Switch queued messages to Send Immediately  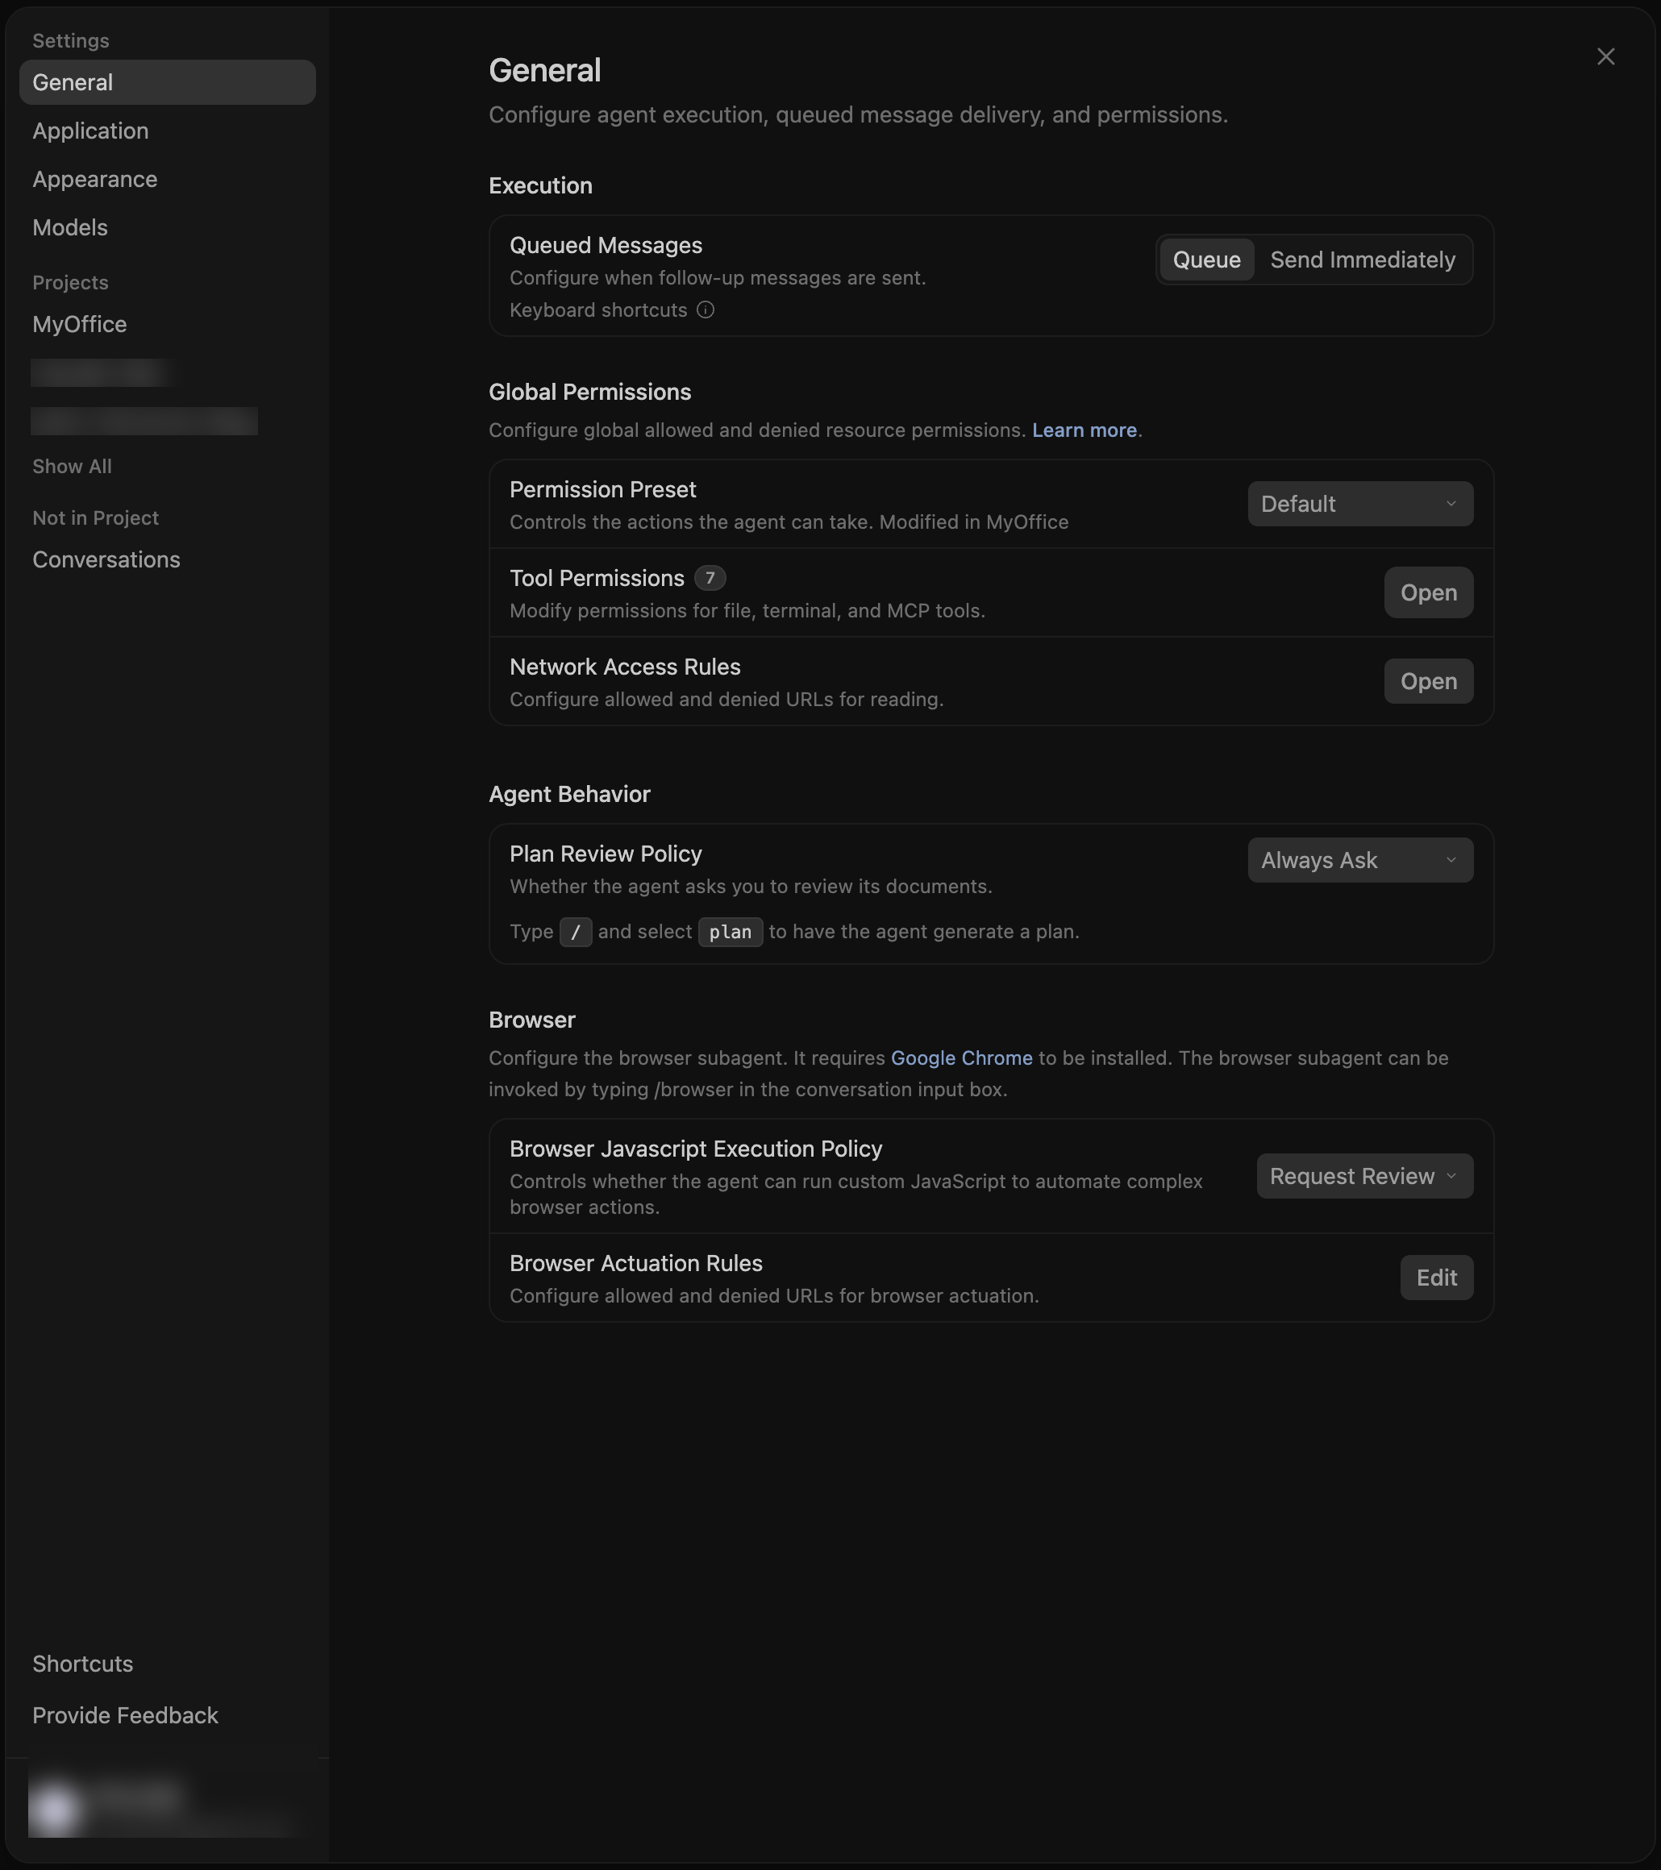pyautogui.click(x=1362, y=260)
